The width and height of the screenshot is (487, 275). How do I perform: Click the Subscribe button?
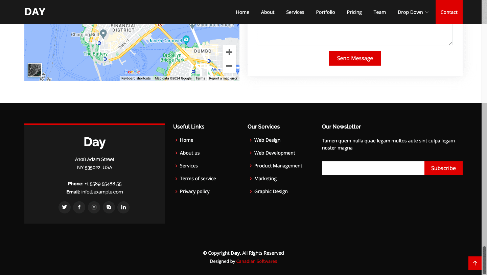(443, 168)
